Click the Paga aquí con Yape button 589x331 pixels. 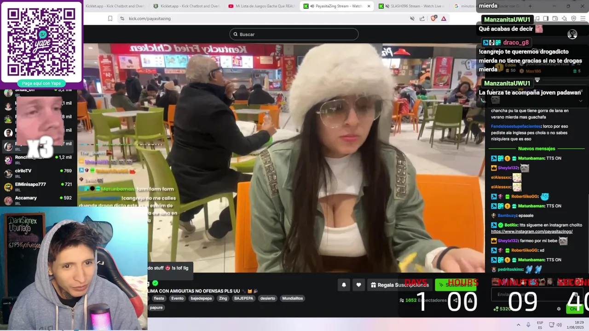[41, 83]
